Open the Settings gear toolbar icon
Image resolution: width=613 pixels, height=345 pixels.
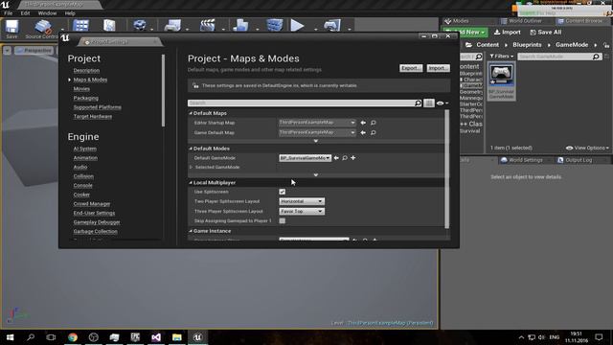(140, 26)
